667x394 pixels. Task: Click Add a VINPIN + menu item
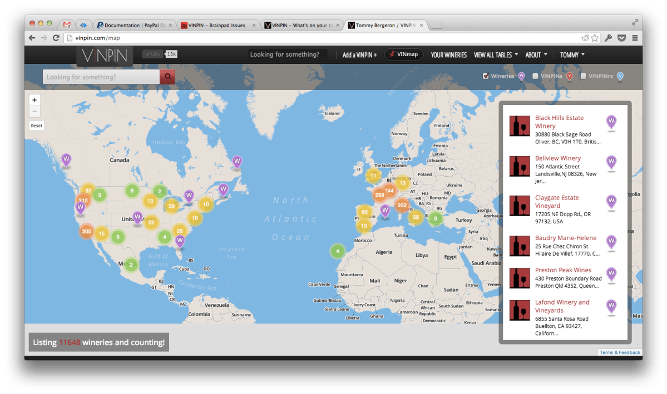click(x=359, y=55)
